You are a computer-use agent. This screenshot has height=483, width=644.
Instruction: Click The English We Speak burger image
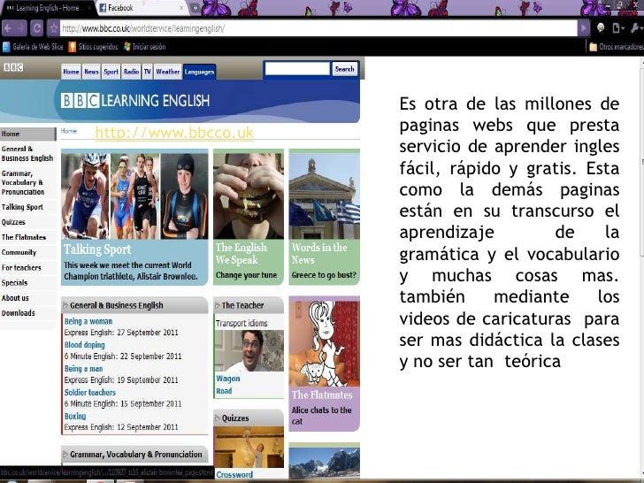pyautogui.click(x=249, y=195)
